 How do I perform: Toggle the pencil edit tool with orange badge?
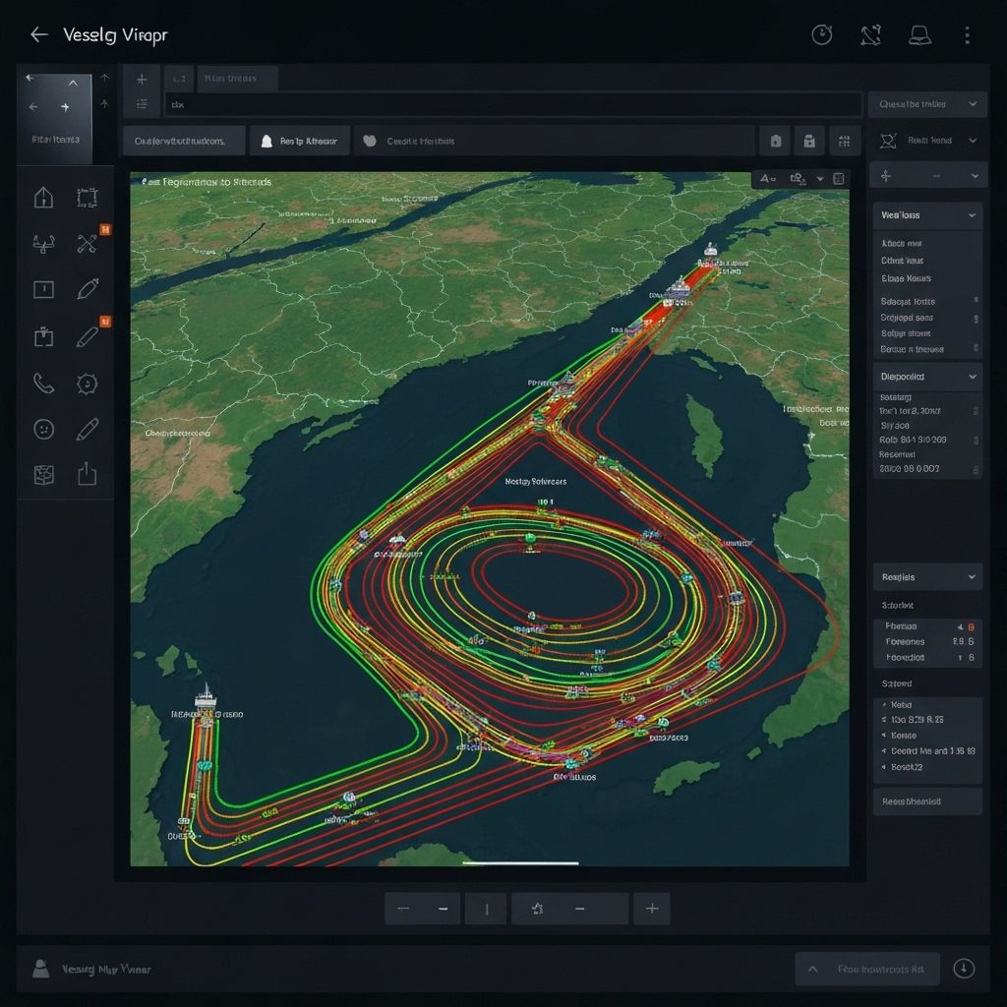(87, 335)
